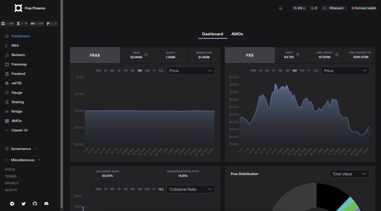Set FXS chart range to 8H

(267, 71)
